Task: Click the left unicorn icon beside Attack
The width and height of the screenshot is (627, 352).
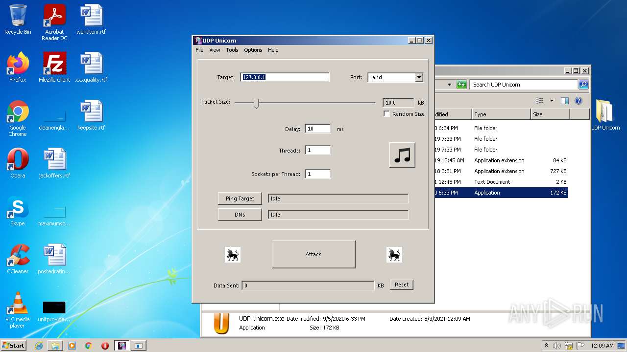Action: (x=233, y=254)
